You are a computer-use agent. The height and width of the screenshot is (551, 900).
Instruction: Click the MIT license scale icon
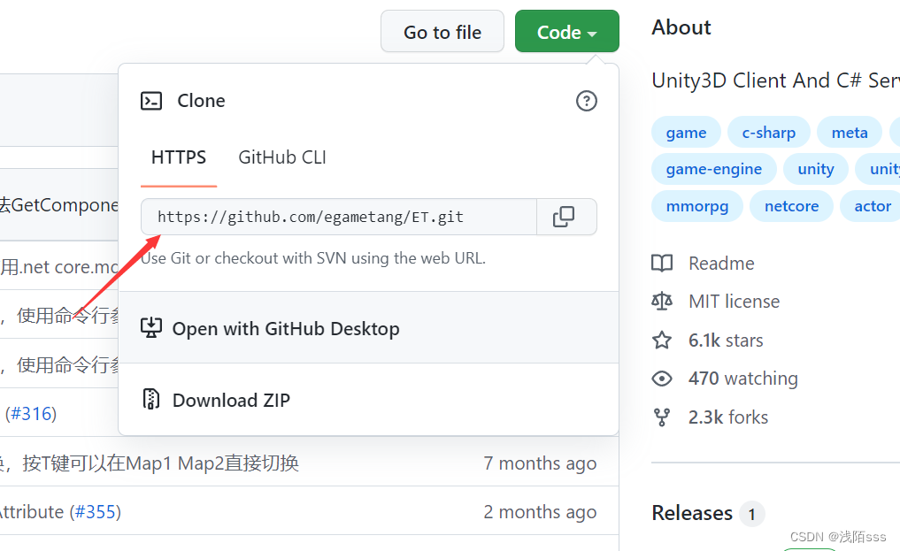(662, 302)
